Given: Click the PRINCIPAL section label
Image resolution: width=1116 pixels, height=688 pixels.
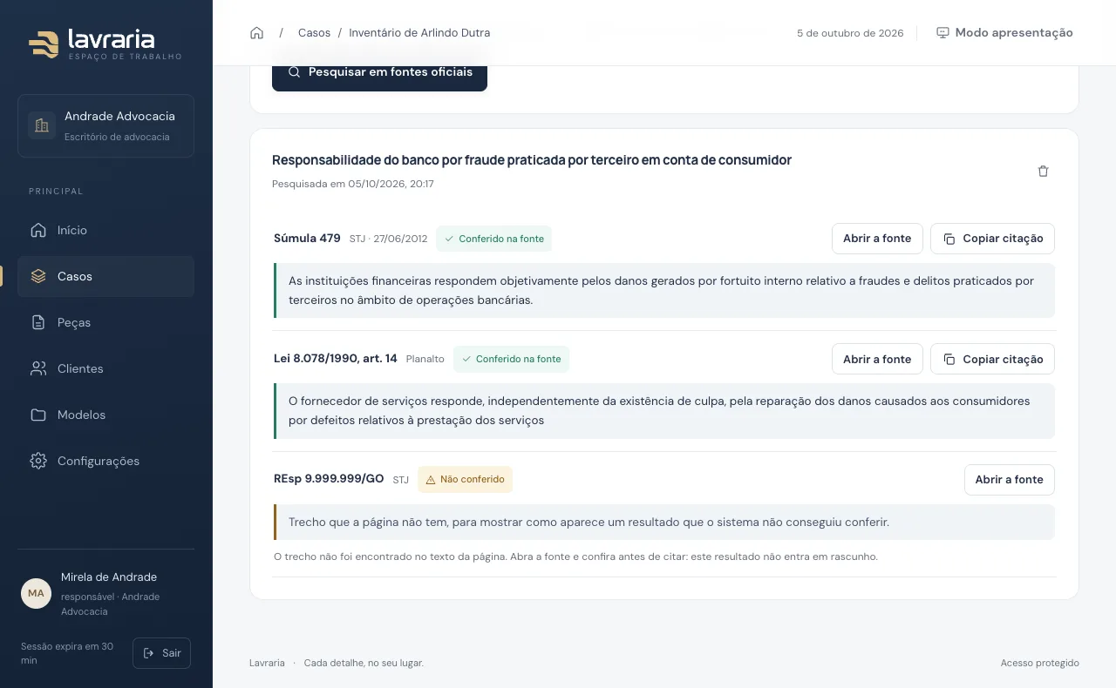Looking at the screenshot, I should 56,192.
